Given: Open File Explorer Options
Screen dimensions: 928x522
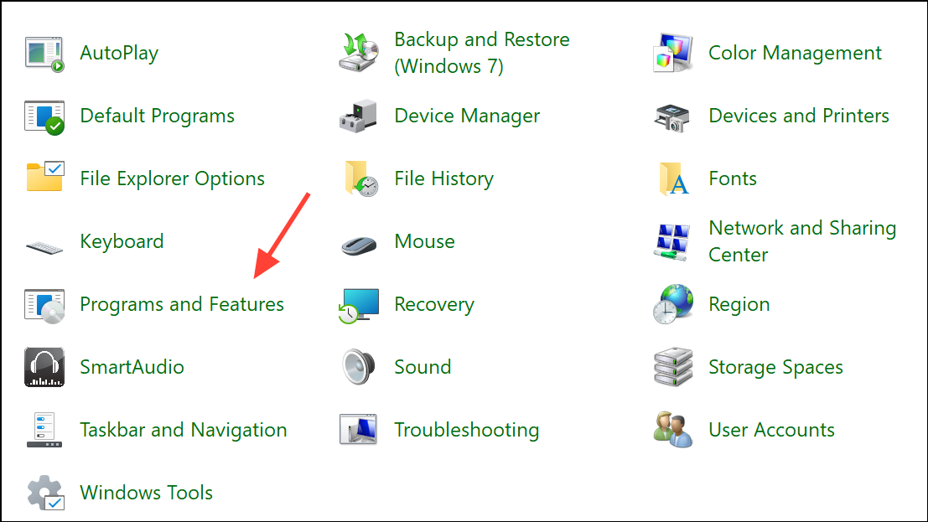Looking at the screenshot, I should tap(172, 178).
